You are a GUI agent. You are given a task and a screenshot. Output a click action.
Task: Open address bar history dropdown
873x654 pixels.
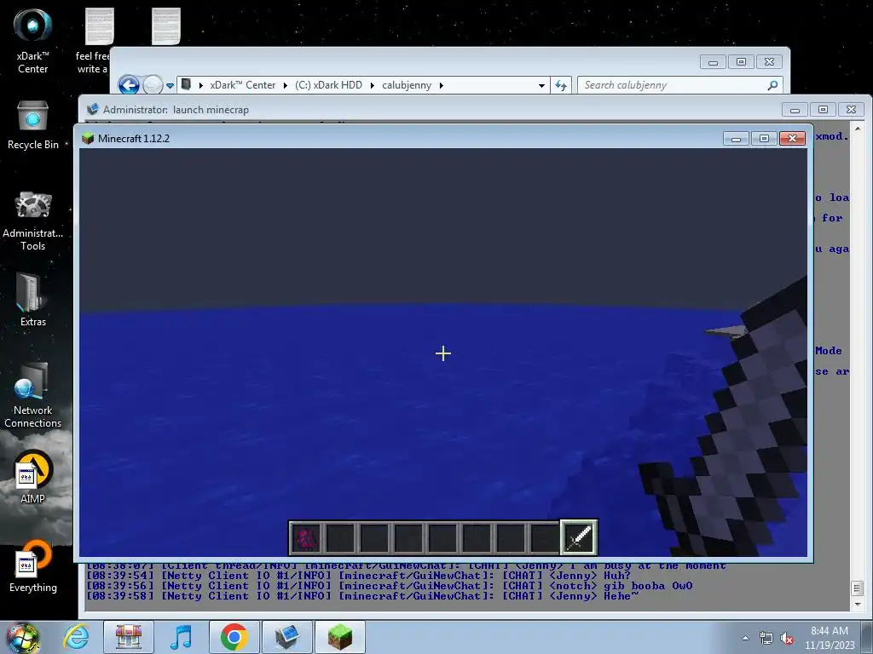click(541, 86)
